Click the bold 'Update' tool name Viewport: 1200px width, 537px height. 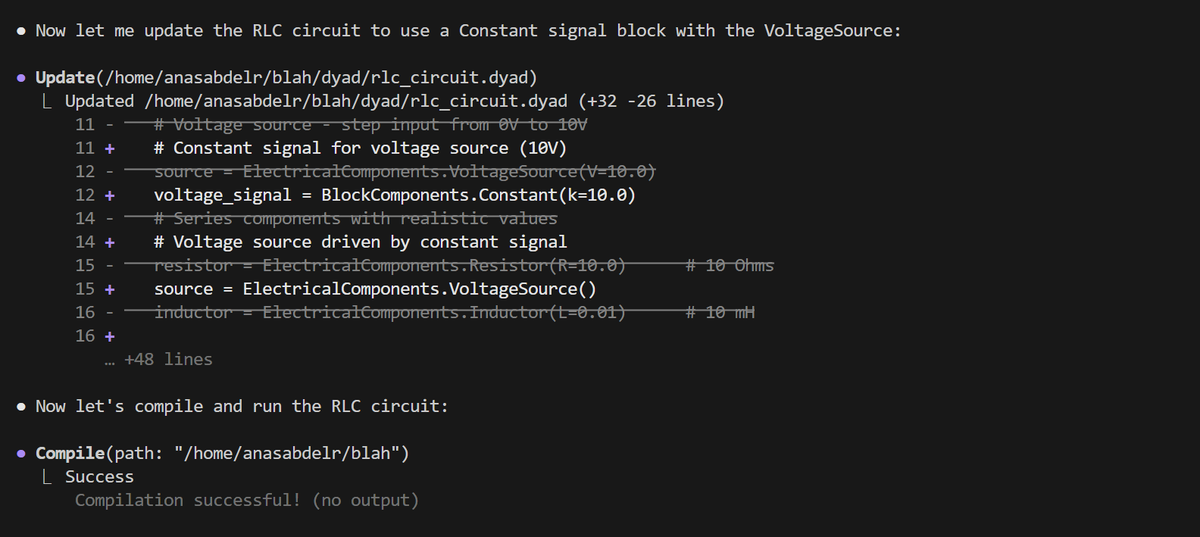coord(65,78)
